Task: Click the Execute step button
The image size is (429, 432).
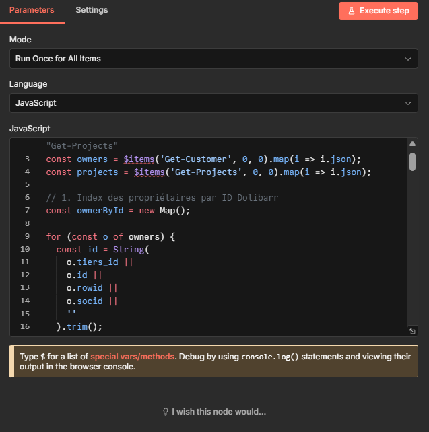Action: [x=378, y=11]
